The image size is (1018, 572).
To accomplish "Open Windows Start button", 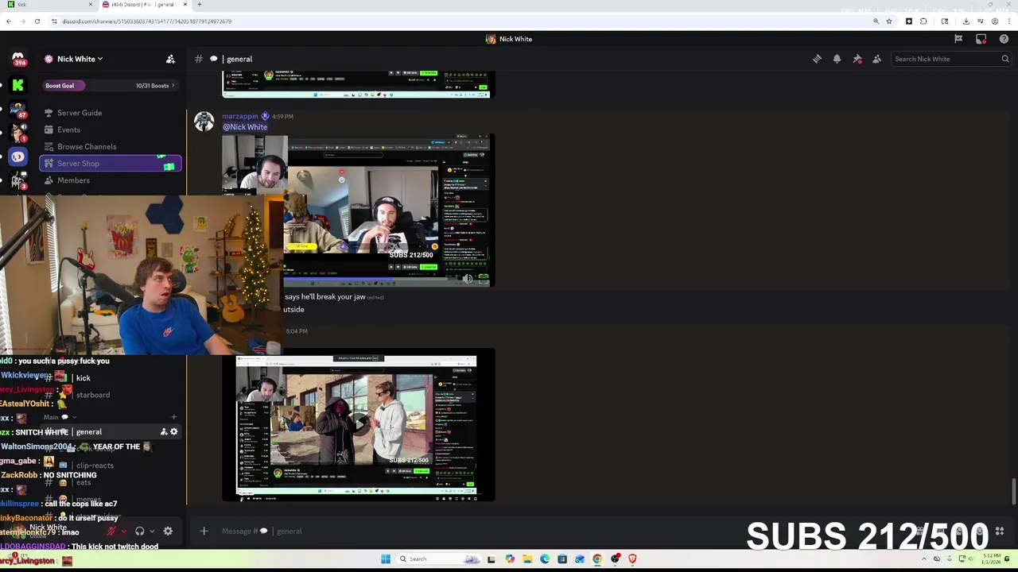I will [386, 558].
